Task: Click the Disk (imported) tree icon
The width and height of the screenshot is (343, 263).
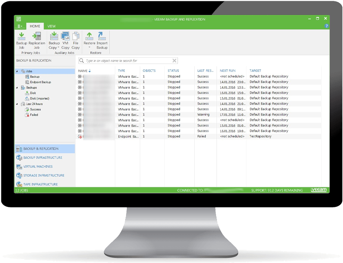Action: [x=27, y=98]
